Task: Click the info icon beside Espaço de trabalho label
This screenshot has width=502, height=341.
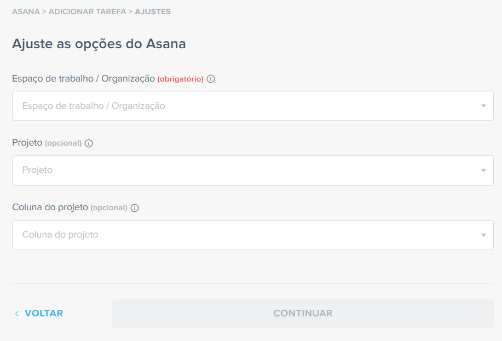Action: (211, 79)
